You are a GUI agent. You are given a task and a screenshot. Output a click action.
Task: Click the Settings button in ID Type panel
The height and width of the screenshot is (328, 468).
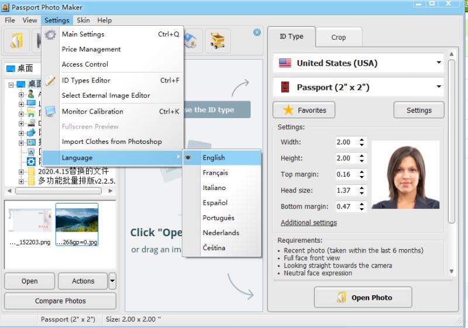(x=419, y=111)
